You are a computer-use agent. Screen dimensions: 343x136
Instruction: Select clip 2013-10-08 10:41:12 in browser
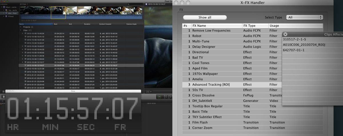pos(81,36)
